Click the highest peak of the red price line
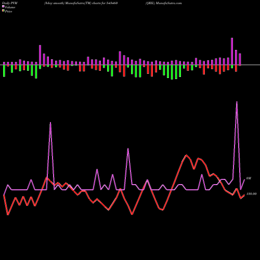Viewport: 260px width, 260px height. [x=187, y=155]
